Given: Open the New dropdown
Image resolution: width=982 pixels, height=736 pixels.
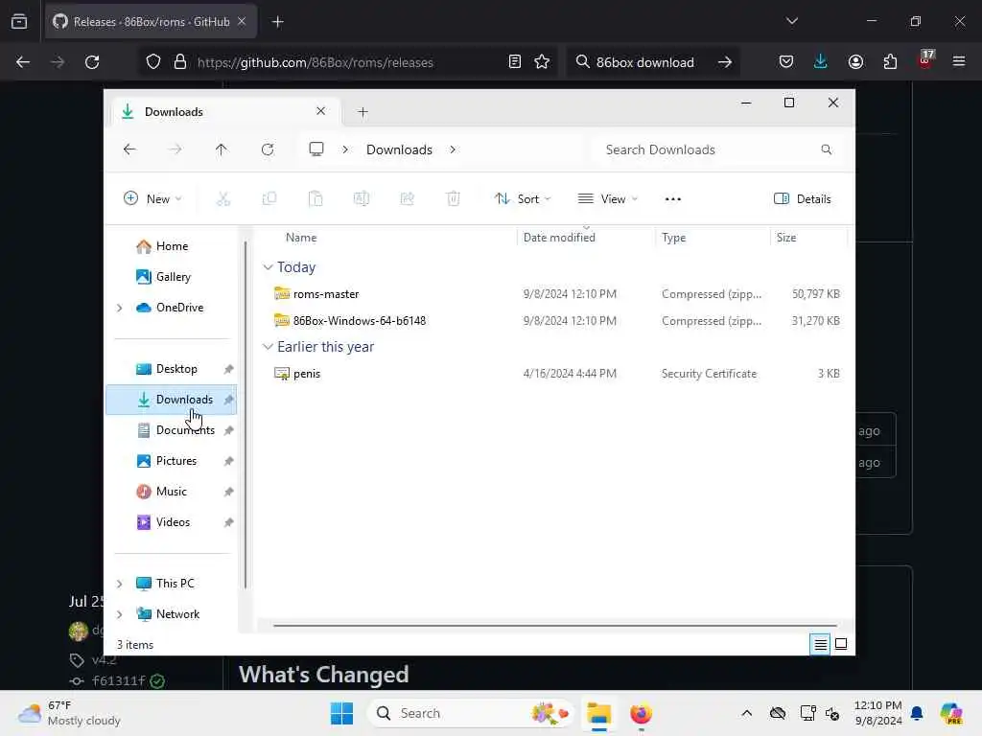Looking at the screenshot, I should [152, 199].
